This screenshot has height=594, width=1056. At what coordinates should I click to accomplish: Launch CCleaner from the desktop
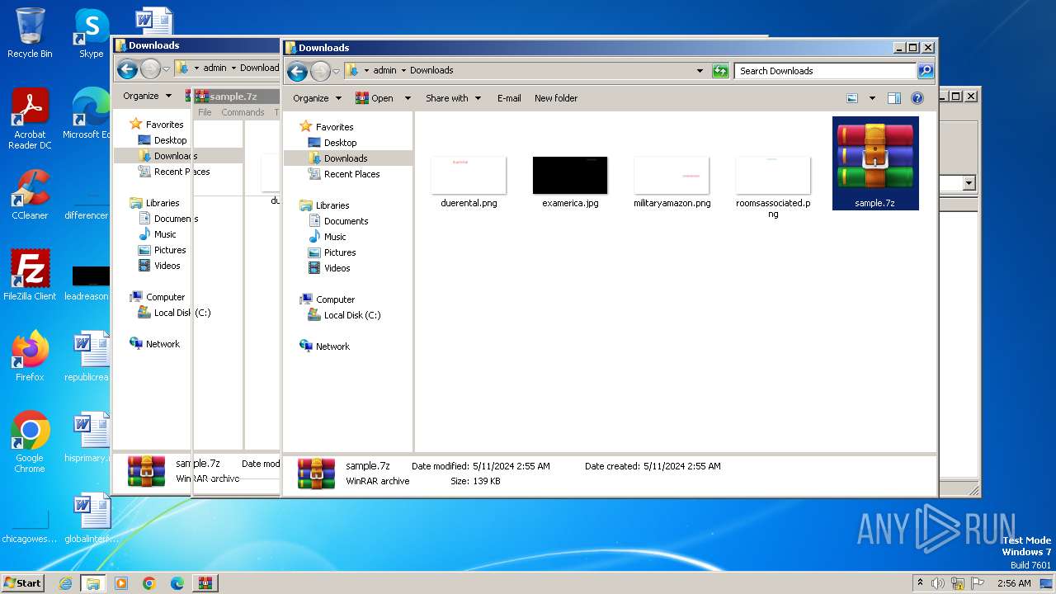coord(30,194)
